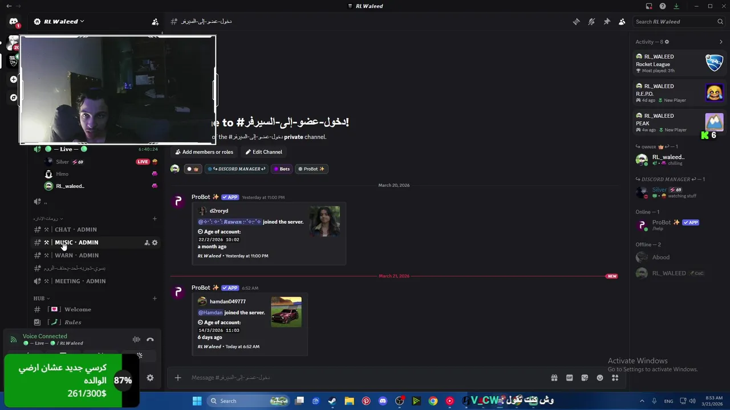Open MUSIC · ADMIN channel settings gear
Viewport: 730px width, 410px height.
[x=155, y=243]
